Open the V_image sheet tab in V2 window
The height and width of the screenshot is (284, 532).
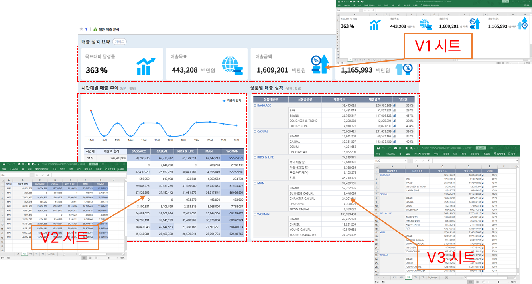point(51,254)
